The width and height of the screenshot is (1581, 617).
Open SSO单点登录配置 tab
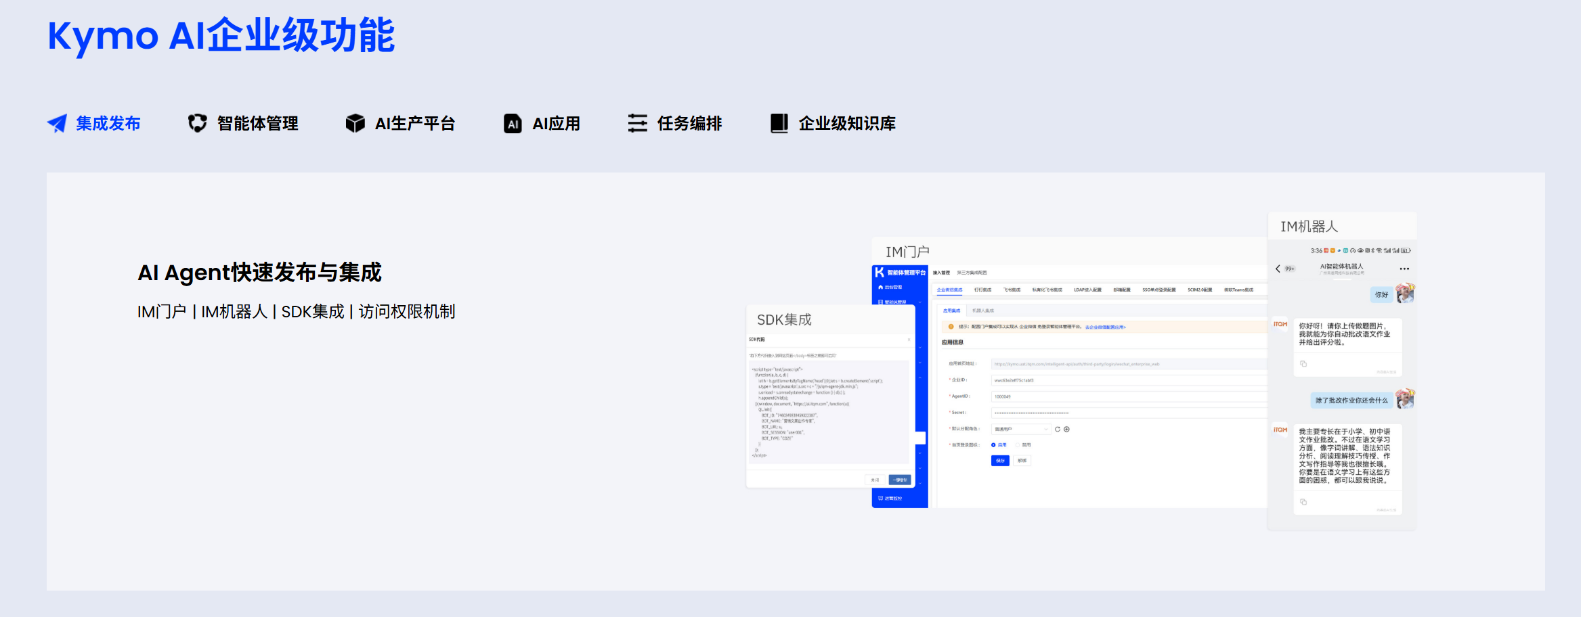1158,290
